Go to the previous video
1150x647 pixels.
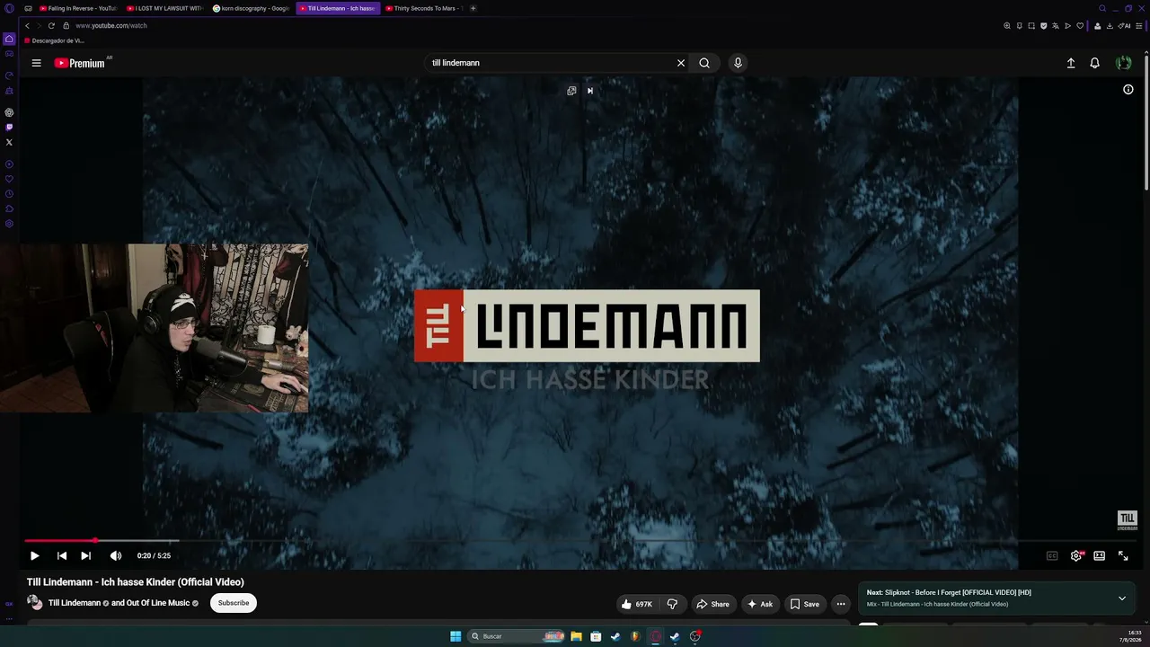click(61, 555)
